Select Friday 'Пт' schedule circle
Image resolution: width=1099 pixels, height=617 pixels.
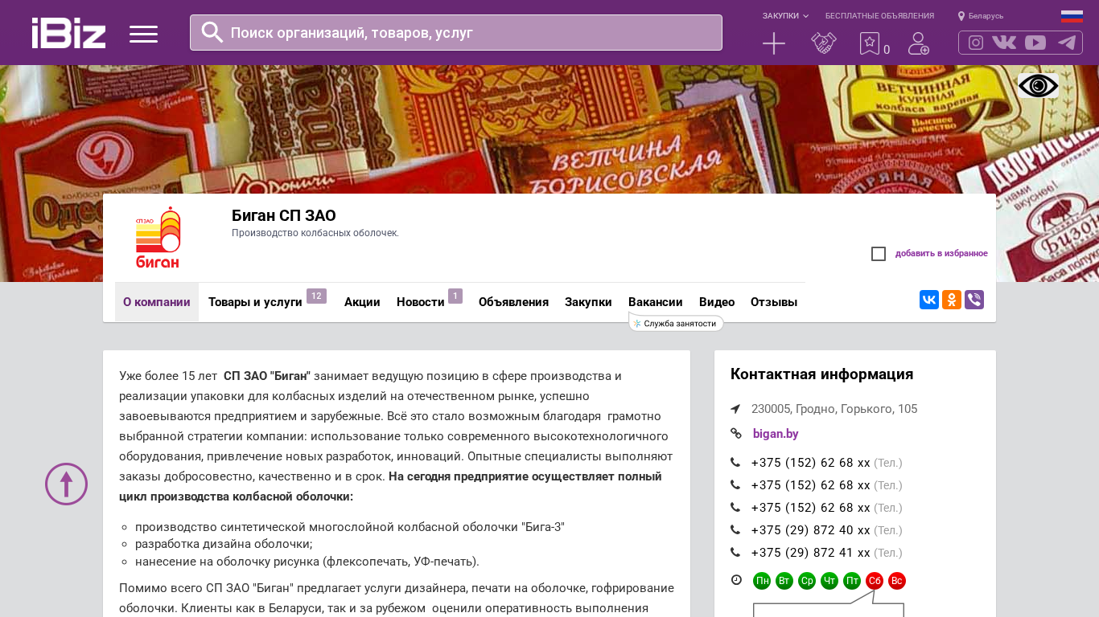[852, 581]
